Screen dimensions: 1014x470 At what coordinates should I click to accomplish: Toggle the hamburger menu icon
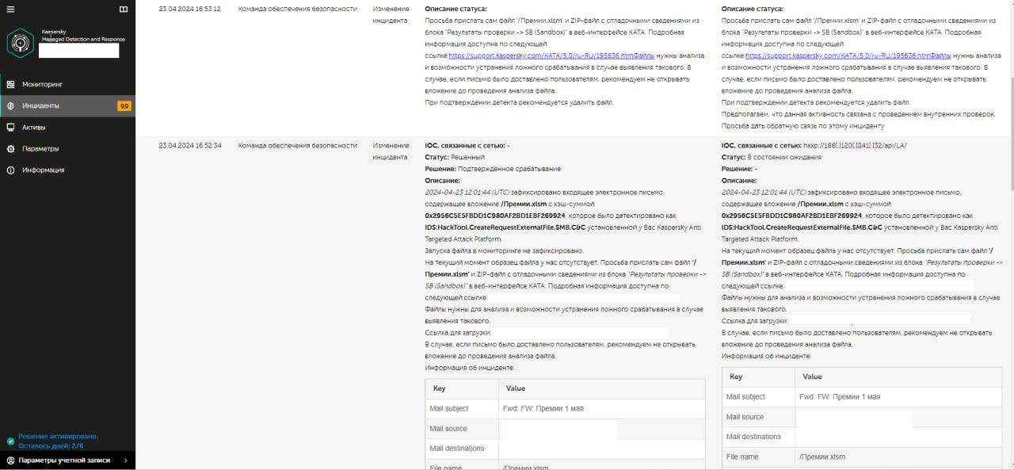(10, 10)
